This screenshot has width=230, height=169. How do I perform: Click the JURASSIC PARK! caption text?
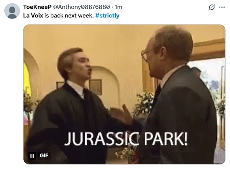(x=126, y=139)
